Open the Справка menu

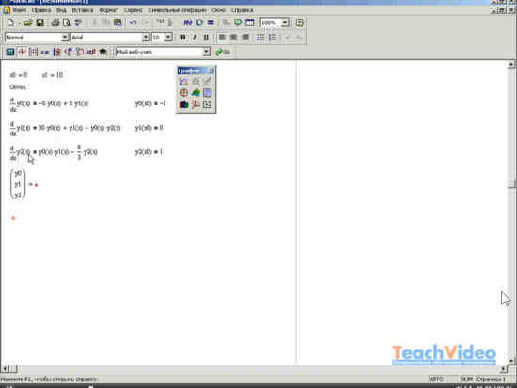(x=242, y=10)
